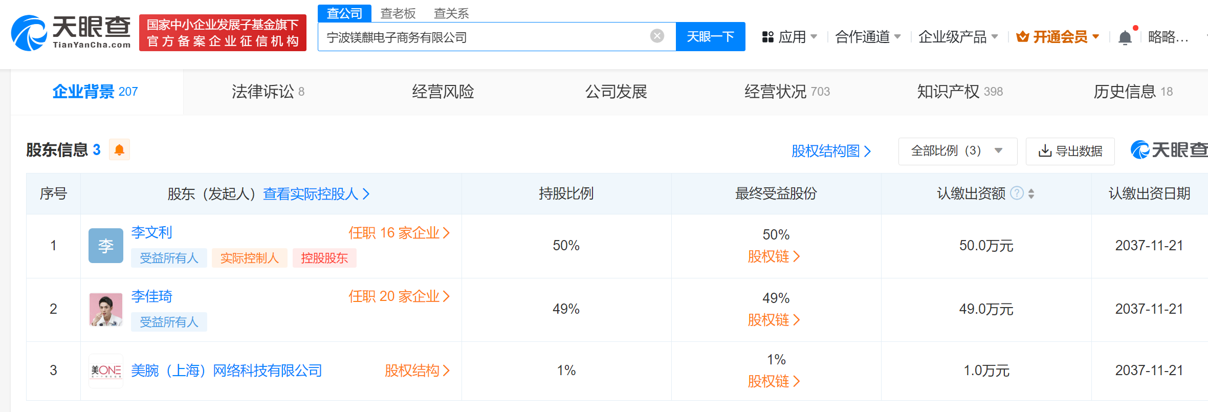Click the red official-record banner
This screenshot has width=1208, height=412.
click(x=223, y=33)
